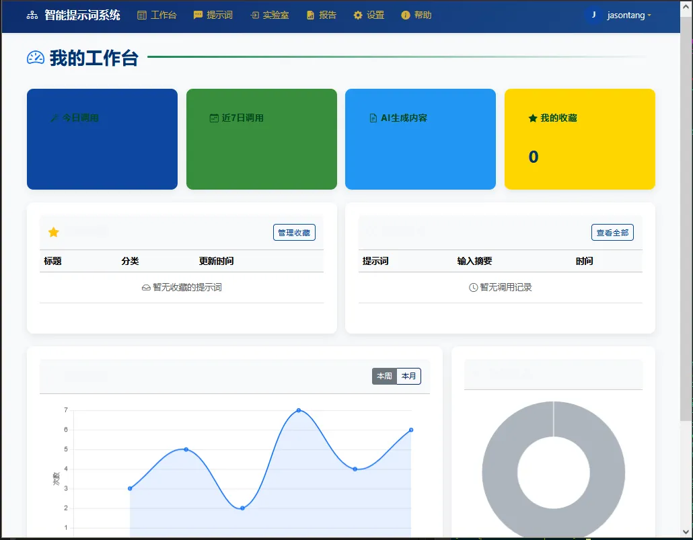
Task: Click the 时间 column header
Action: pyautogui.click(x=584, y=261)
